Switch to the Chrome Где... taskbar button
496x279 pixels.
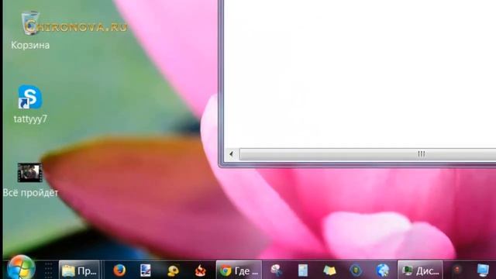point(239,270)
